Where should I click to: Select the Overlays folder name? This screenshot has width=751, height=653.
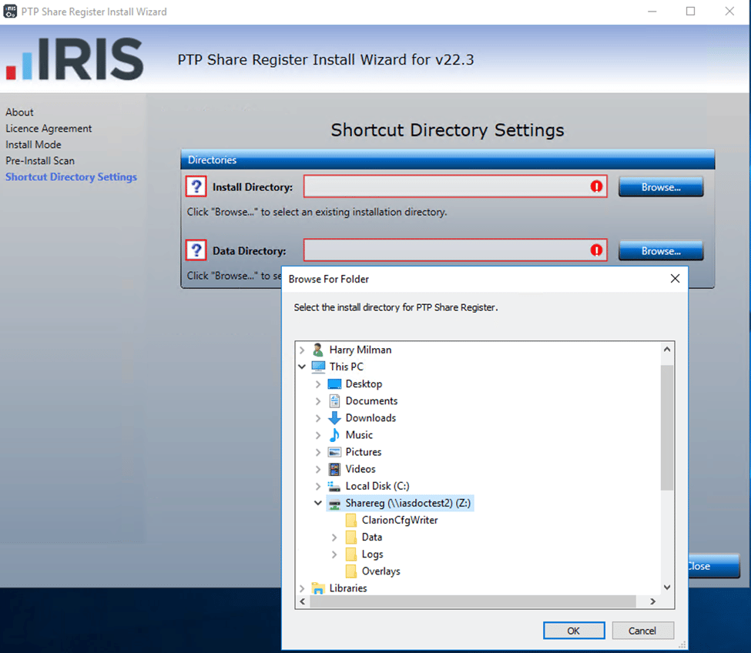[x=381, y=571]
